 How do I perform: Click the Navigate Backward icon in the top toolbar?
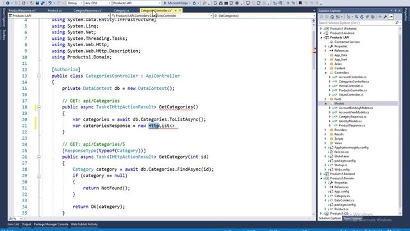pos(8,3)
